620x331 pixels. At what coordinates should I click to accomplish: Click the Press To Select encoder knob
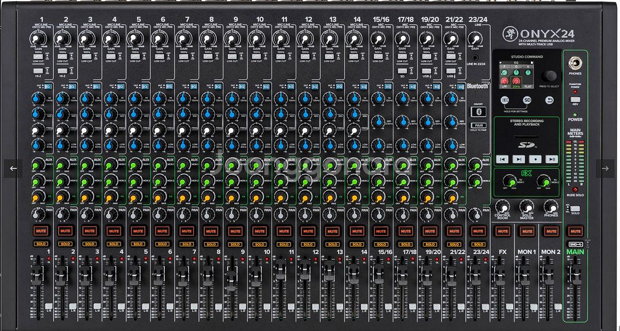tap(549, 76)
